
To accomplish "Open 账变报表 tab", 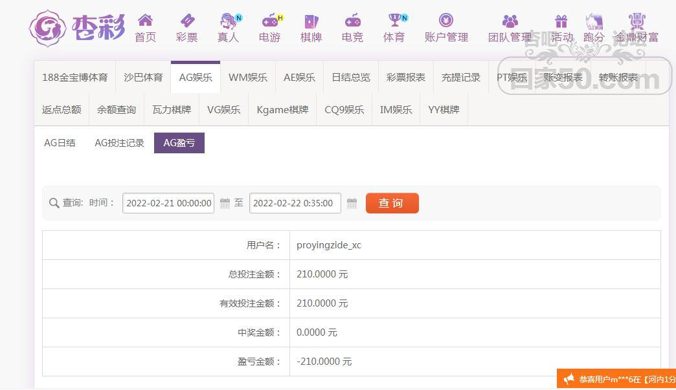I will [563, 78].
